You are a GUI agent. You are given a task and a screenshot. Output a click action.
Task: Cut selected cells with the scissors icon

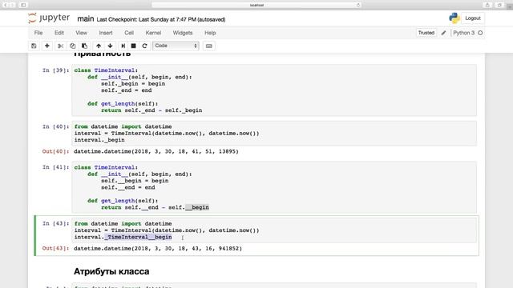coord(61,46)
